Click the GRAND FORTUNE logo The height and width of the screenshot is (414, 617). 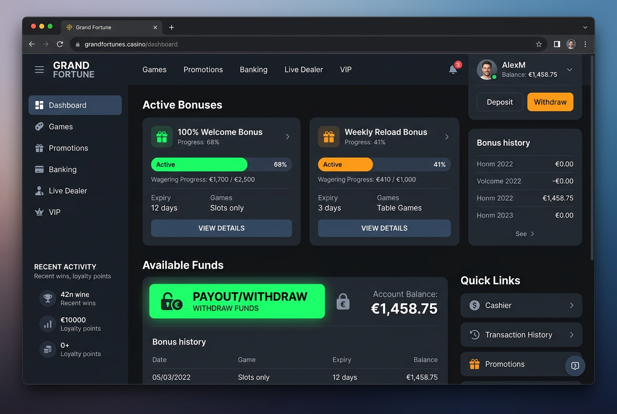tap(74, 70)
